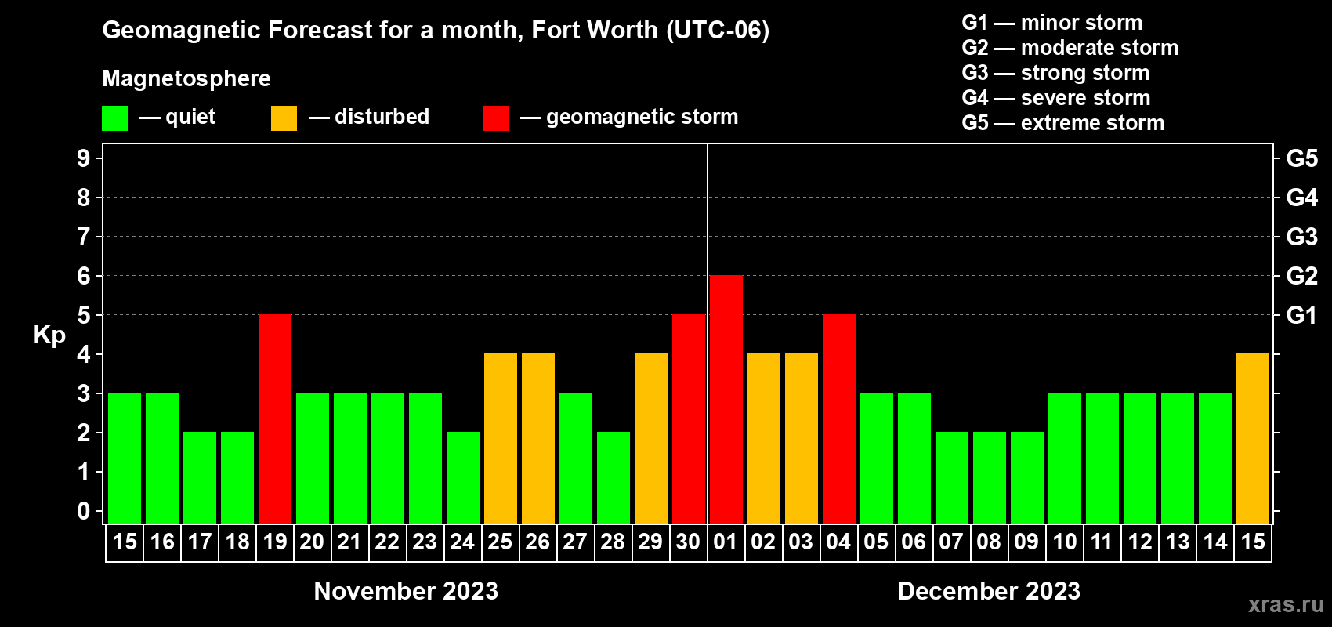This screenshot has height=627, width=1332.
Task: Click the G5 label on right axis
Action: 1301,158
